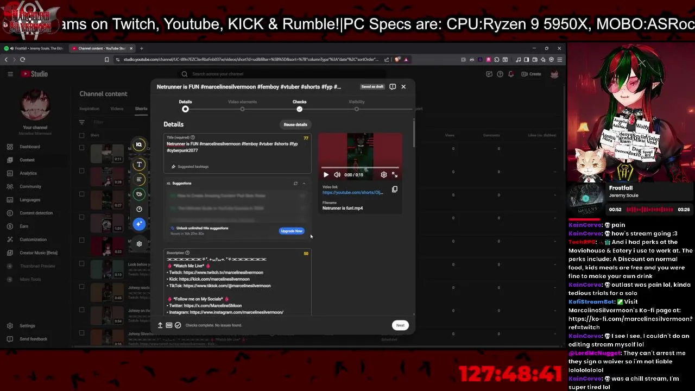Open the clock schedule tool icon
The width and height of the screenshot is (695, 391).
[x=139, y=209]
